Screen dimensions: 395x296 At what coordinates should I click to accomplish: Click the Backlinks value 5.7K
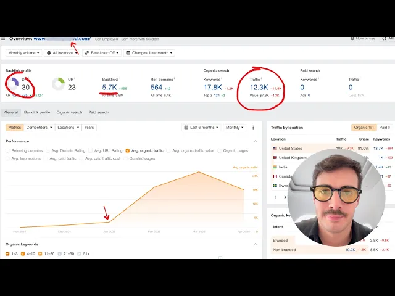point(110,88)
